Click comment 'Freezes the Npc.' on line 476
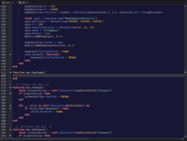Image resolution: width=187 pixels, height=141 pixels. 31,85
